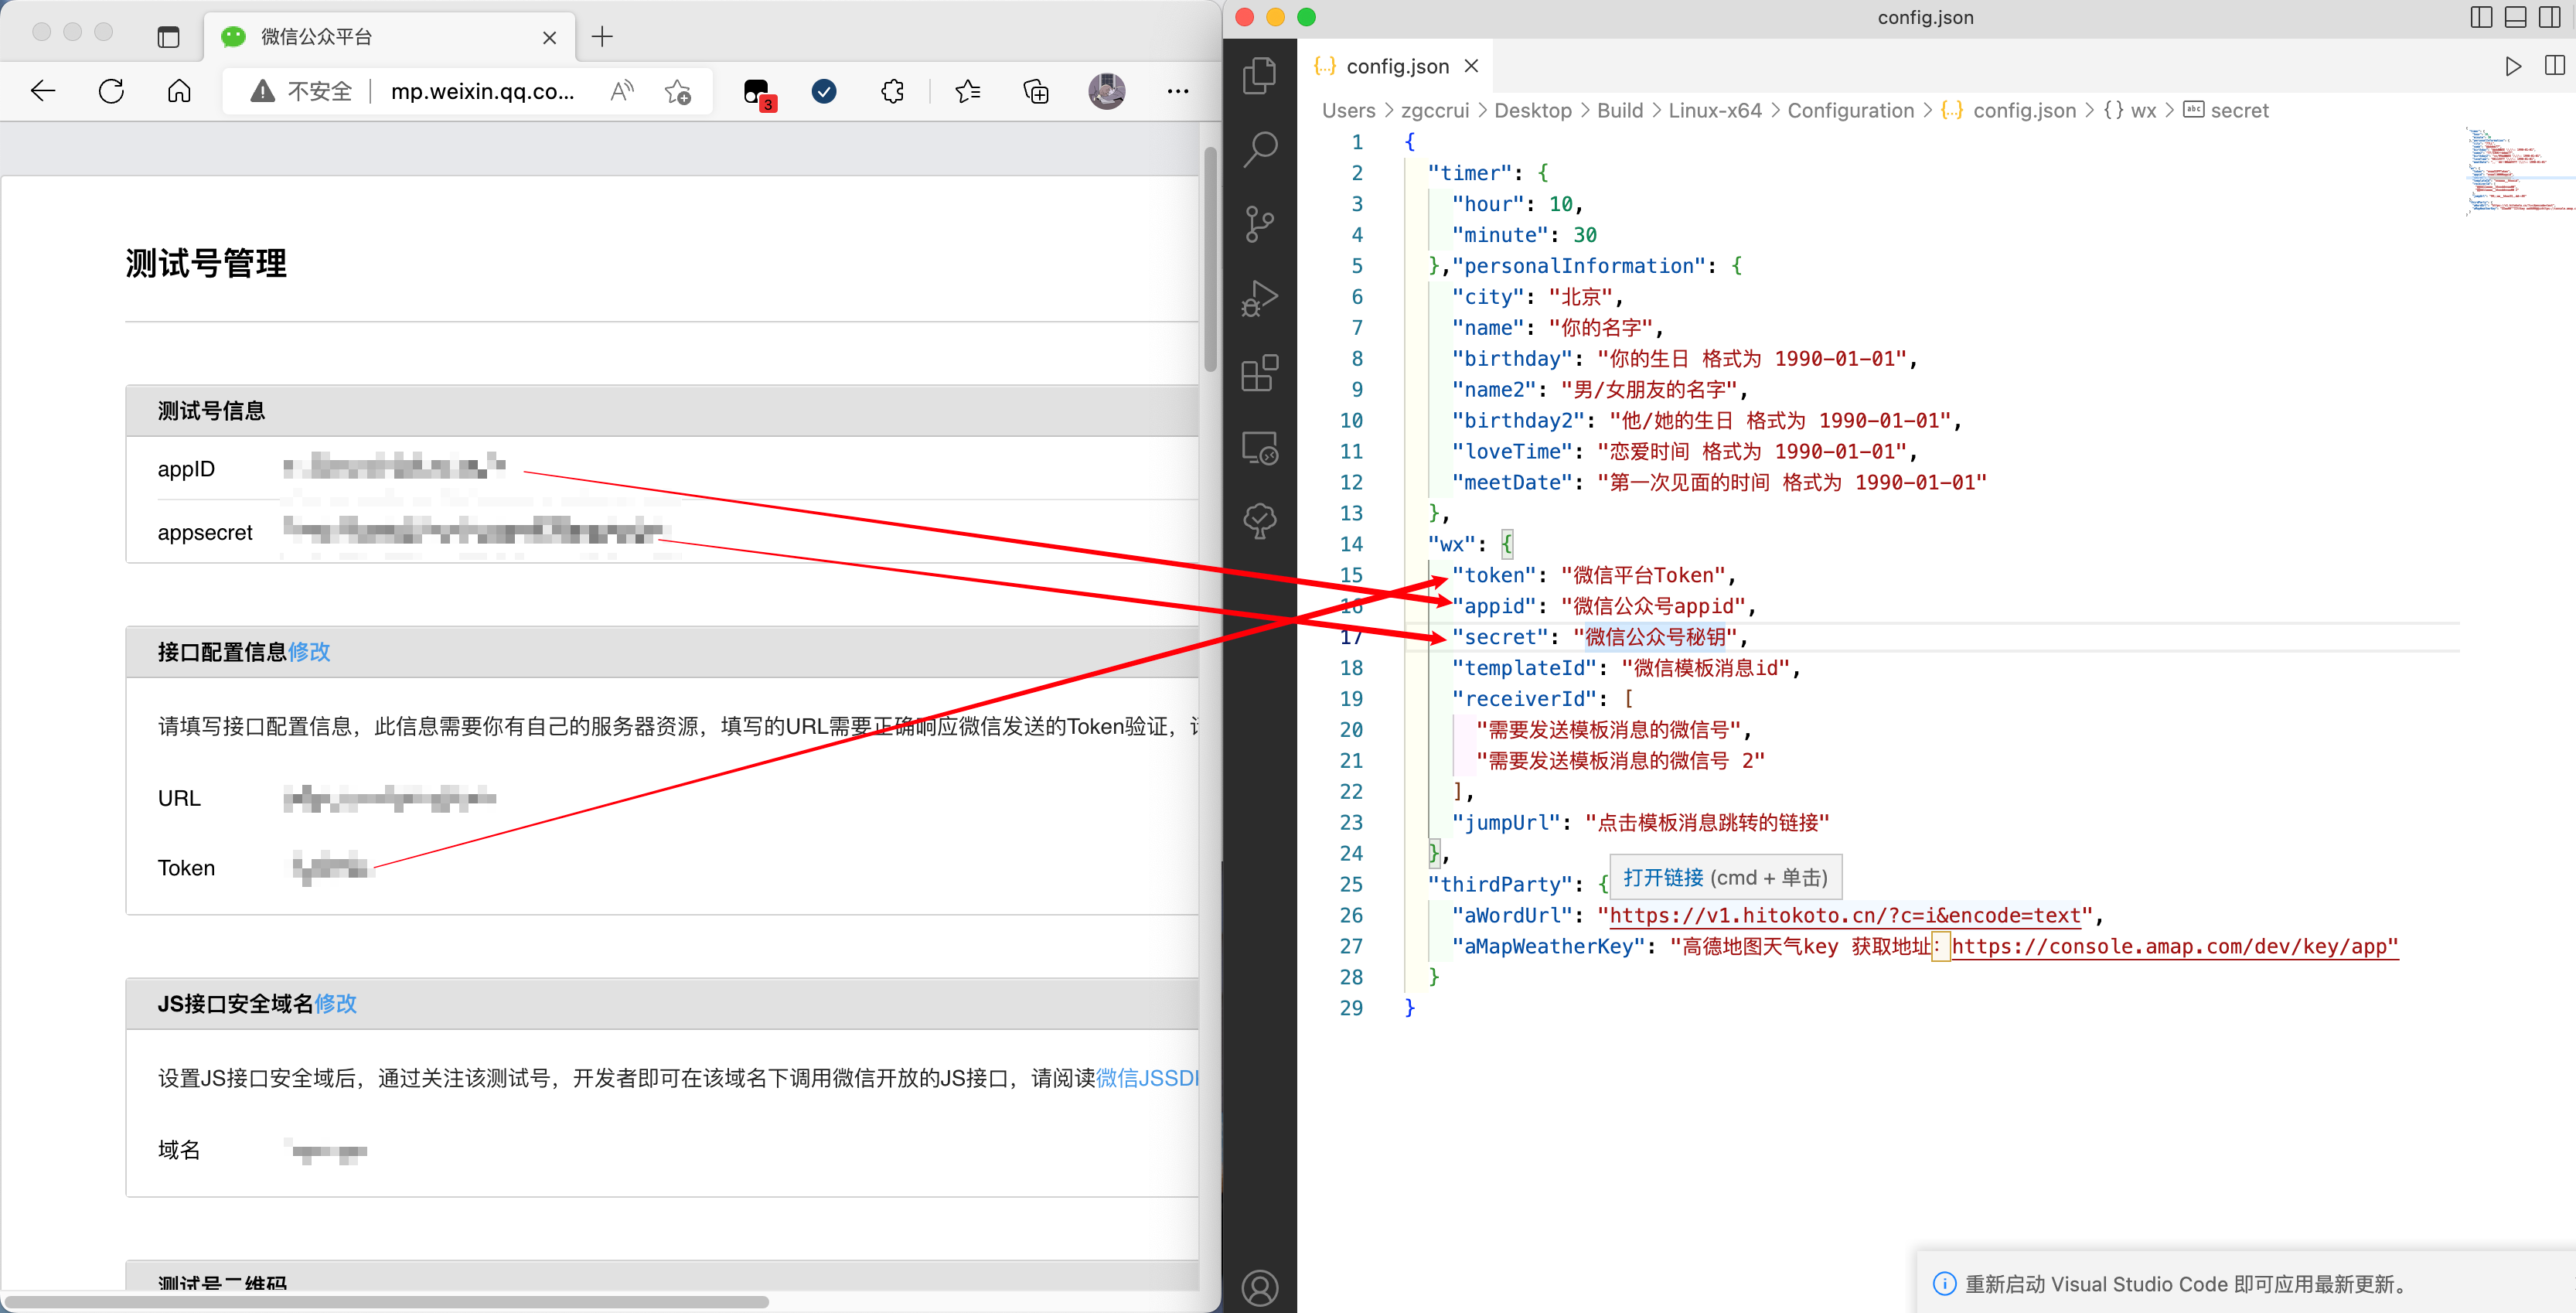Open VS Code Explorer files icon
2576x1313 pixels.
coord(1260,76)
